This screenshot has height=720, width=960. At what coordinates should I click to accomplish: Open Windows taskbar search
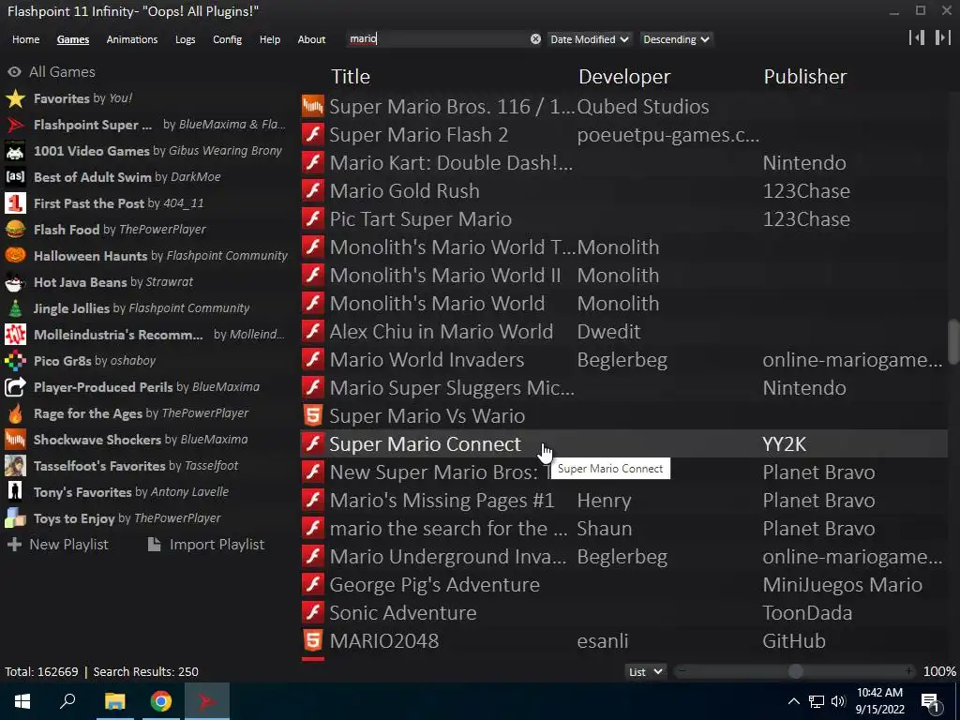67,701
